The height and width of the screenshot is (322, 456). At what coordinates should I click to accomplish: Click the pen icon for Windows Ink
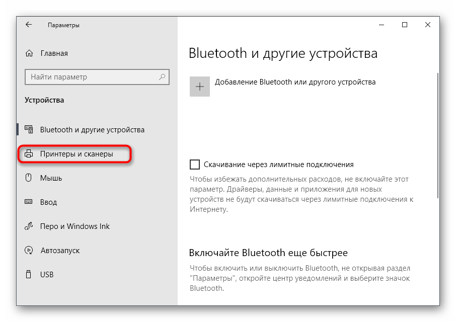(x=29, y=226)
